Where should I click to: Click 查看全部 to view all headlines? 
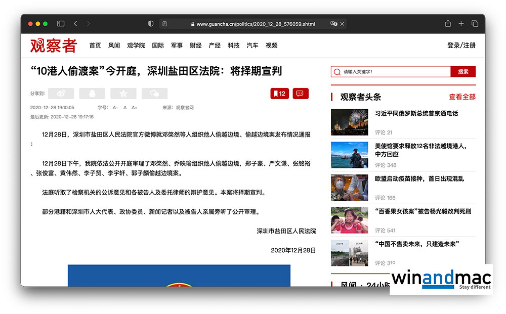[462, 97]
